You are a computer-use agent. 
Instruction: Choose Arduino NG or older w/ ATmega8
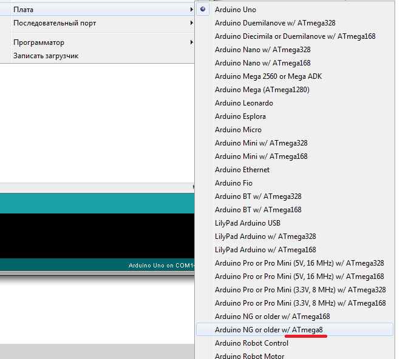pos(294,329)
